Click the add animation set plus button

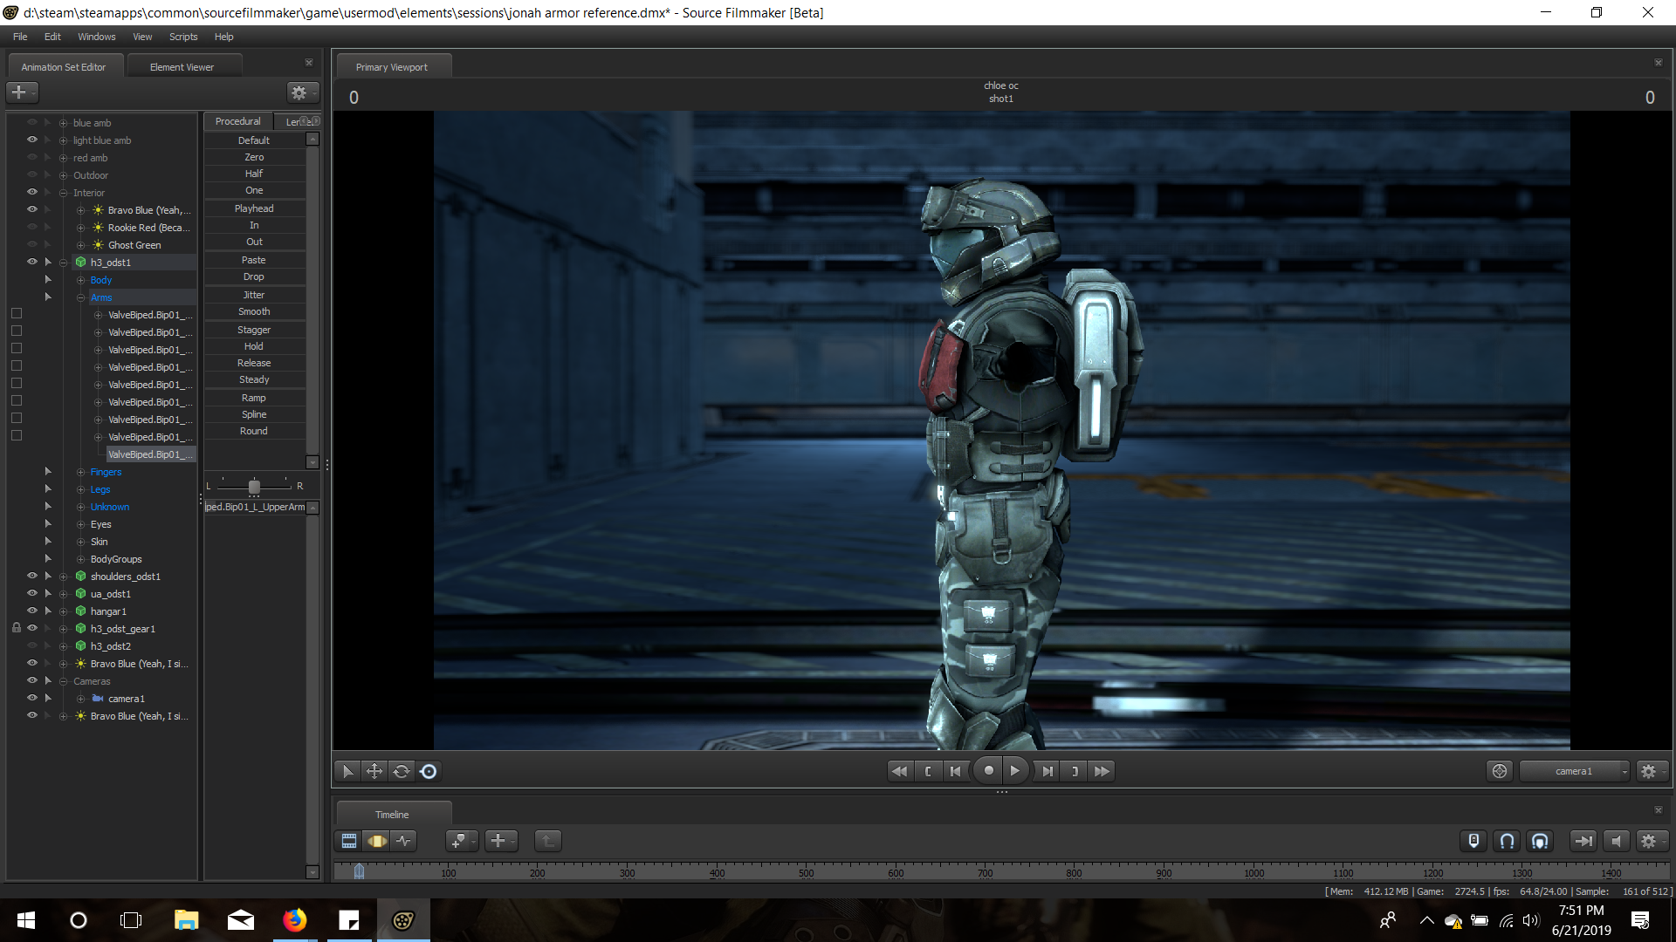tap(18, 92)
